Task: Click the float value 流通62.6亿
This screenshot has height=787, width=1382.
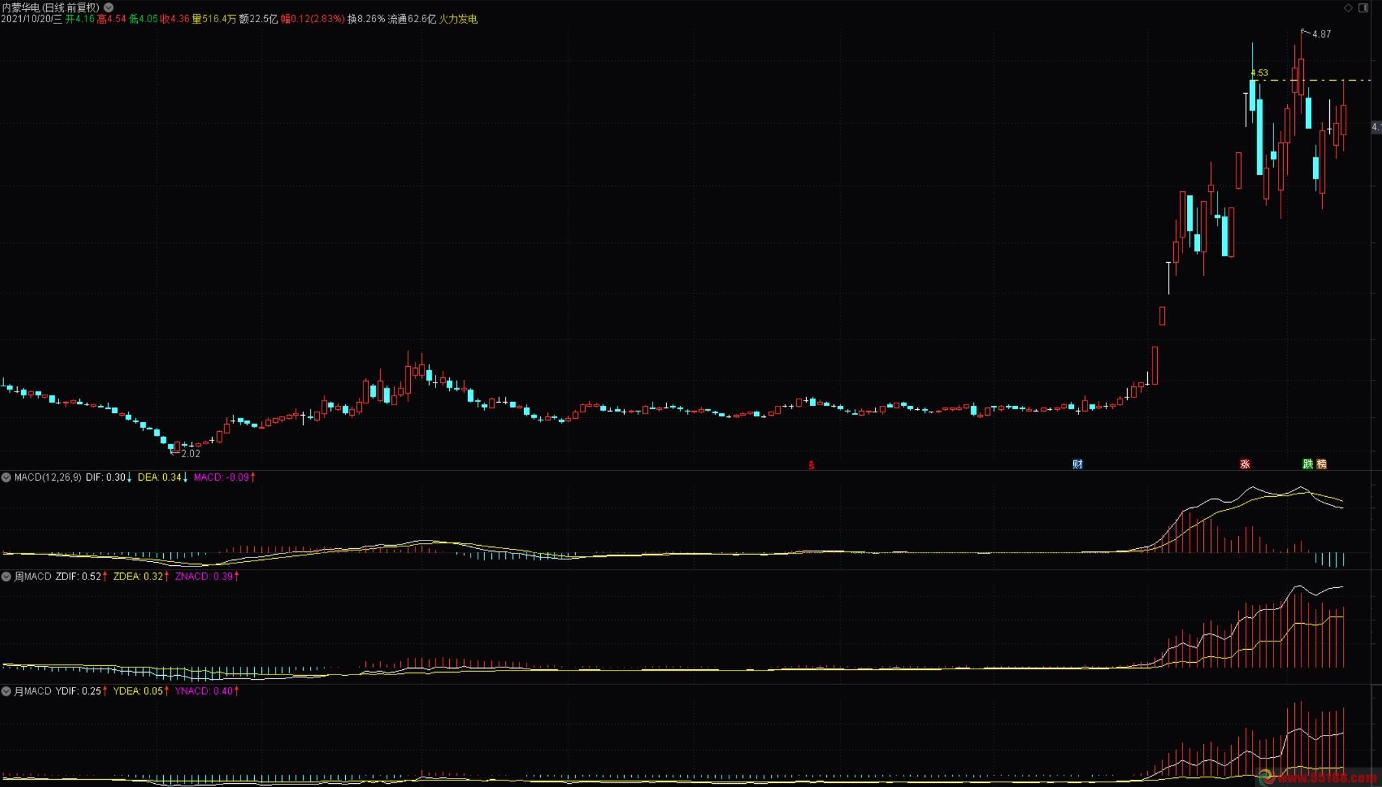Action: [412, 20]
